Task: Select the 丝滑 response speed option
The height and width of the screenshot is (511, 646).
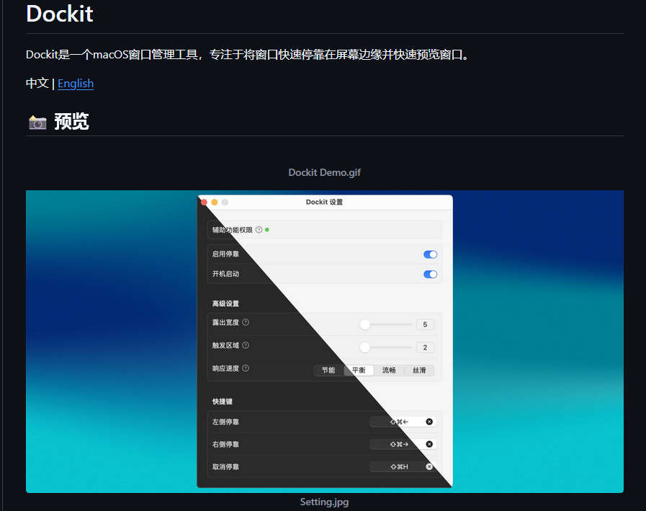Action: 419,370
